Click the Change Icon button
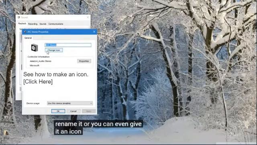The height and width of the screenshot is (145, 257). [54, 50]
